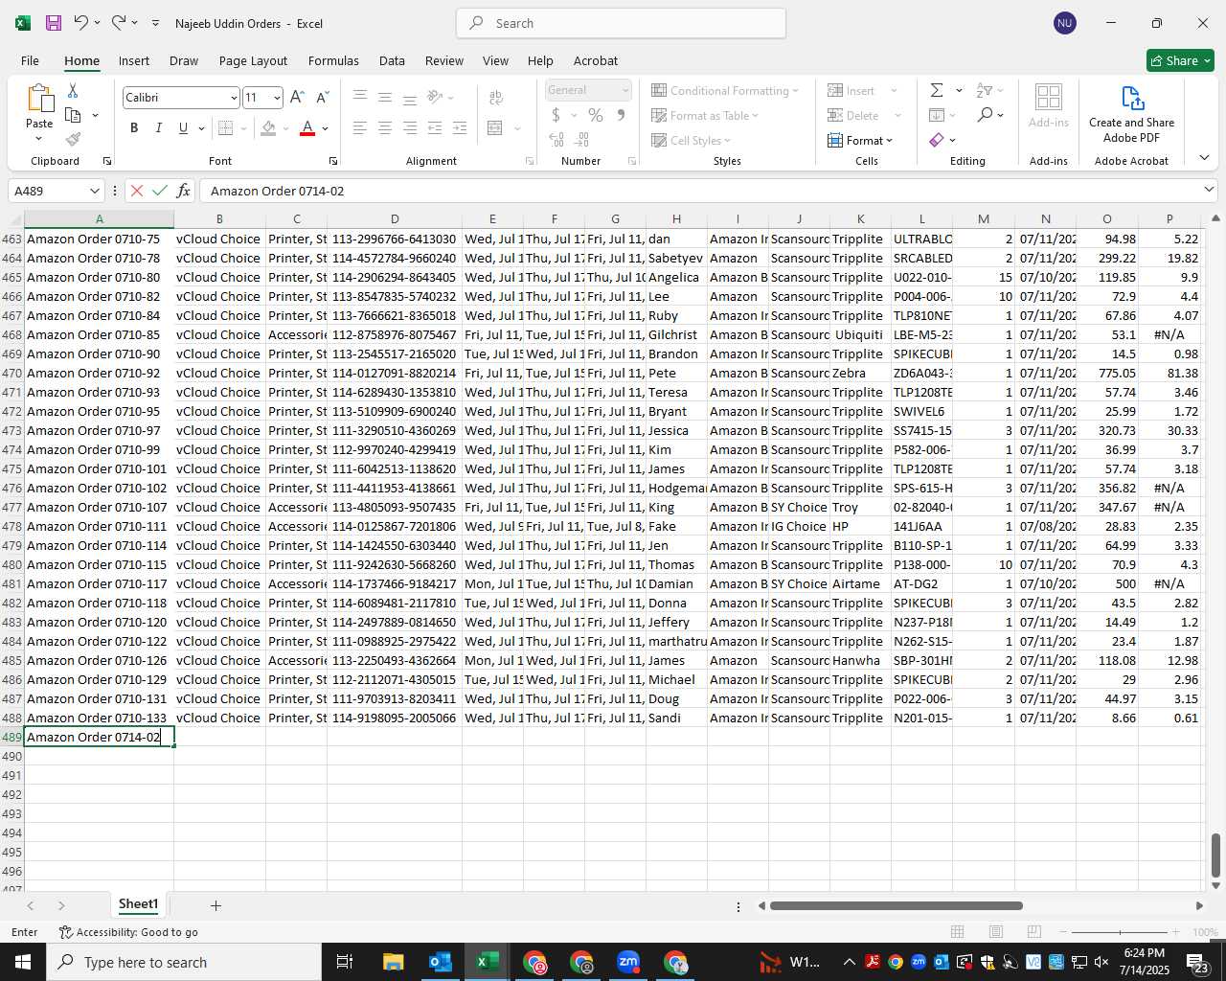Image resolution: width=1226 pixels, height=981 pixels.
Task: Open Cell Styles dropdown
Action: tap(691, 140)
